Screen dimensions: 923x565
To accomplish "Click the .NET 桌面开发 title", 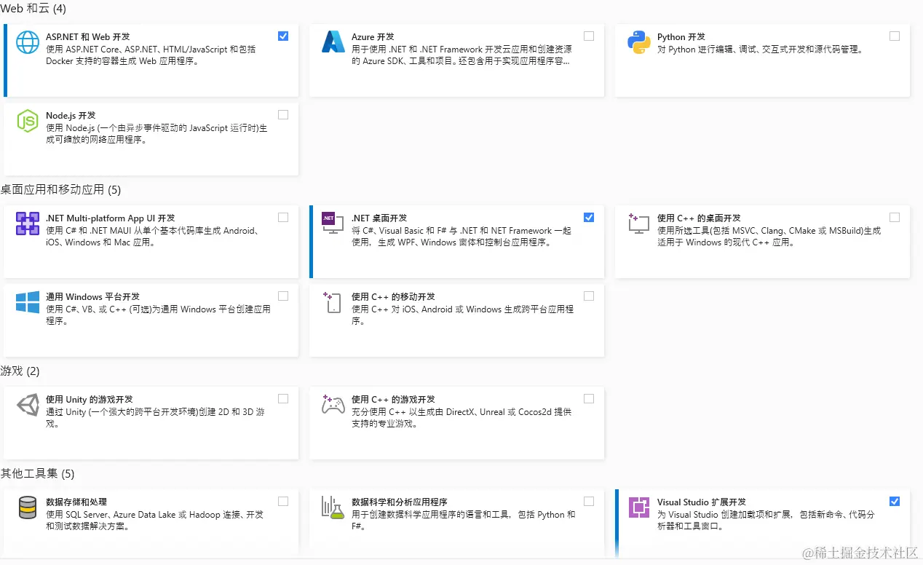I will coord(379,218).
